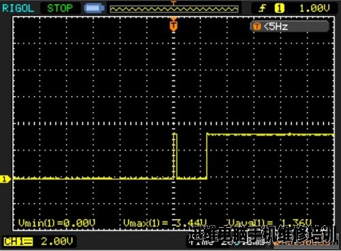The image size is (341, 251).
Task: Click the 1.00V trigger level readout
Action: click(314, 8)
